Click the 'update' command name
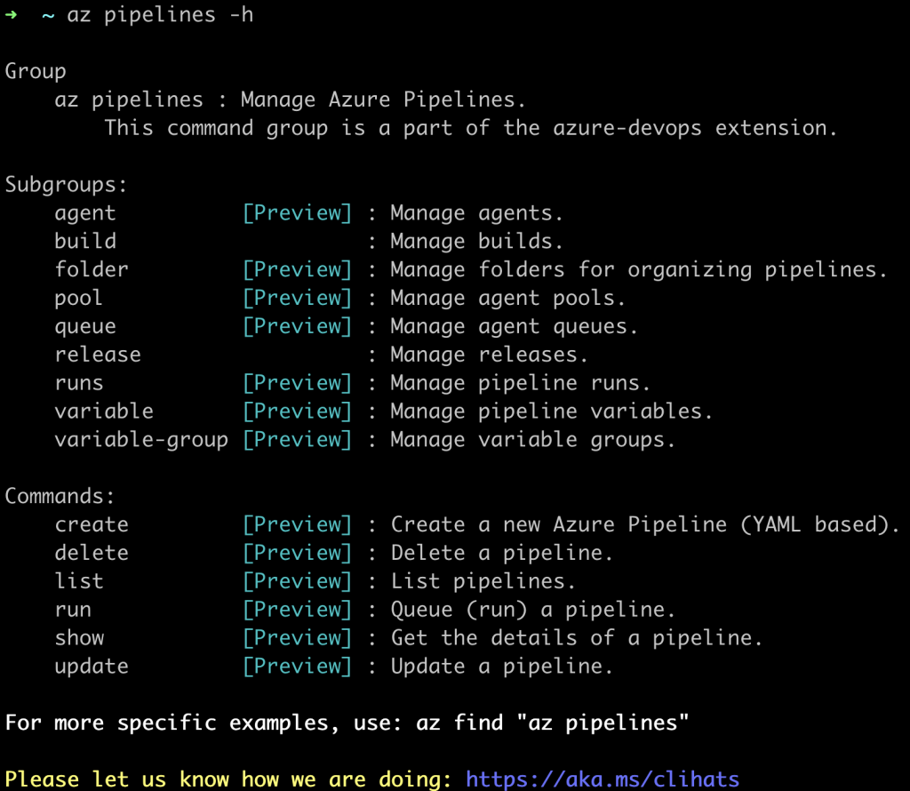 (x=92, y=667)
